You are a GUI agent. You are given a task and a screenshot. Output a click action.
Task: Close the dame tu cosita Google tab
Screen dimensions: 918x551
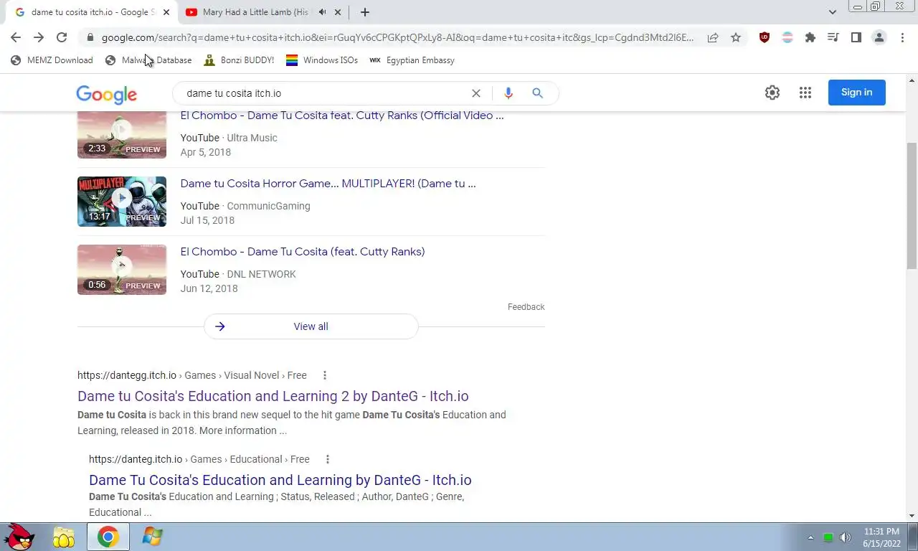click(x=166, y=12)
